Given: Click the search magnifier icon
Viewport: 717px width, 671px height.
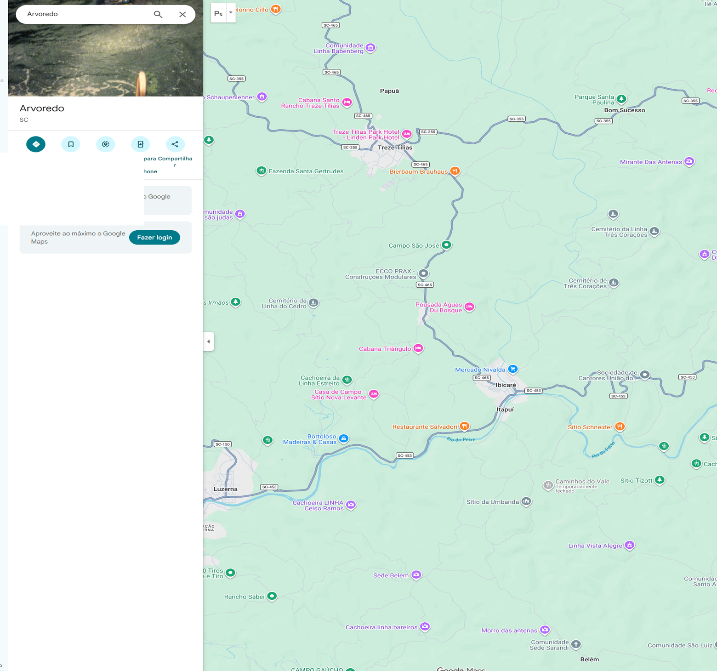Looking at the screenshot, I should pyautogui.click(x=158, y=14).
